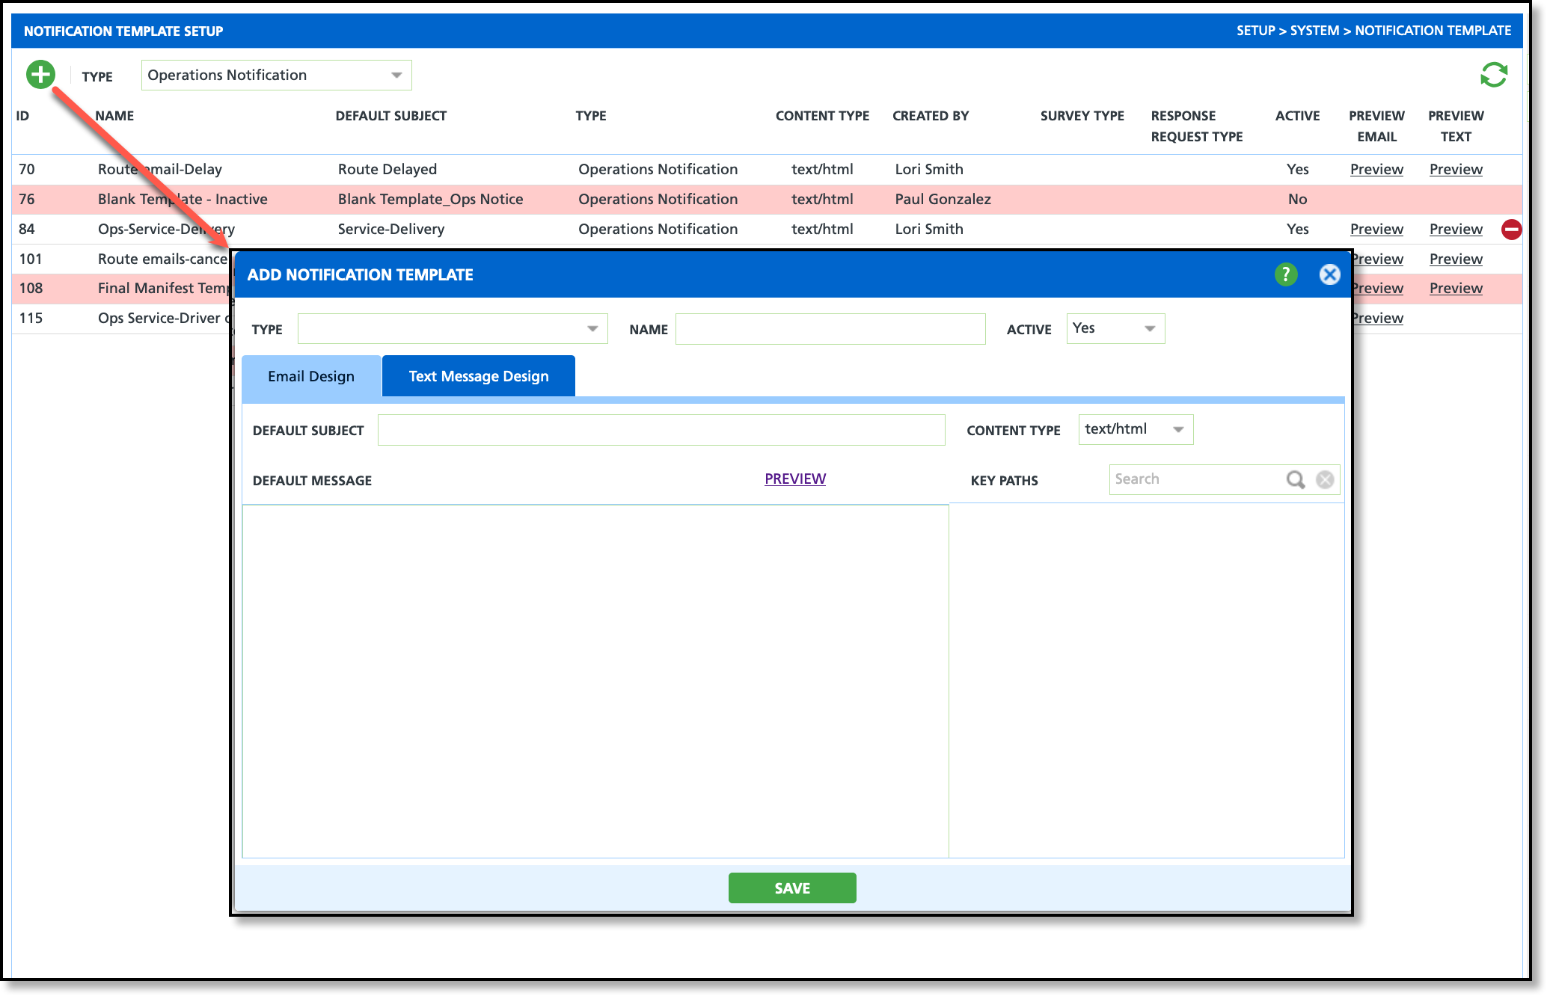Viewport: 1547px width, 996px height.
Task: Click into the Name input field
Action: click(830, 329)
